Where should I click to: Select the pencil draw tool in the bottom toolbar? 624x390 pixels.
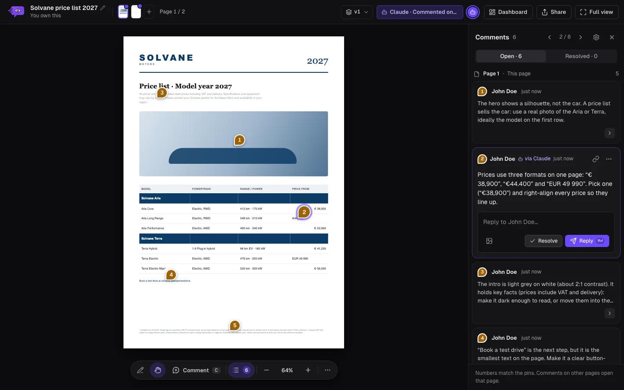click(140, 370)
